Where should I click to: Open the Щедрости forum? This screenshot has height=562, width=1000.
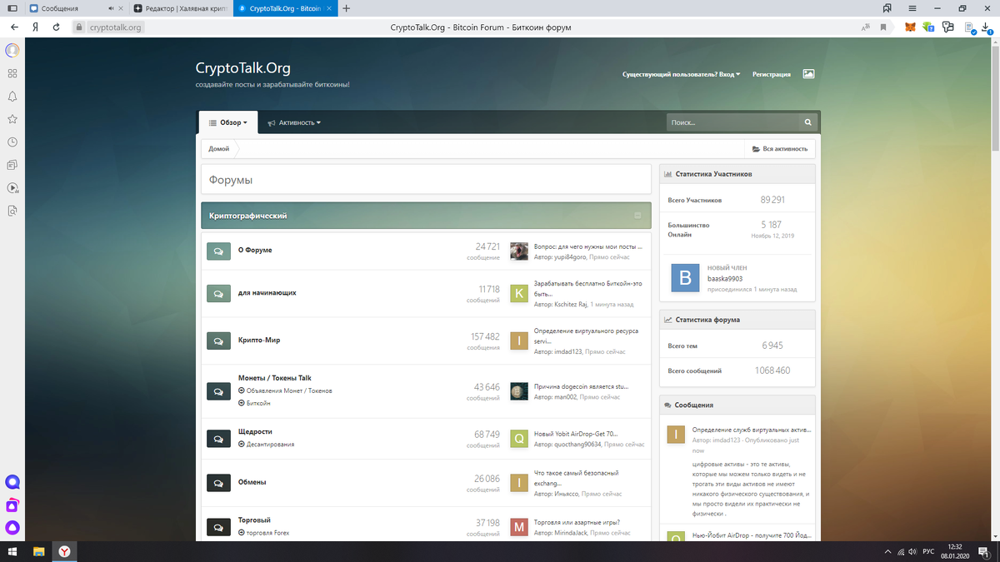point(255,432)
